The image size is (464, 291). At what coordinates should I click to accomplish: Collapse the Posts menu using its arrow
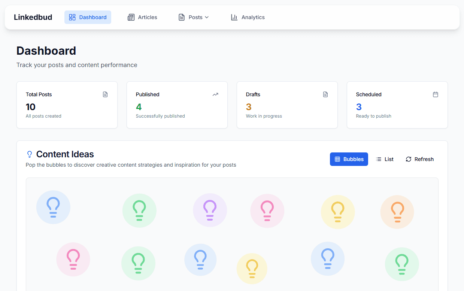207,17
